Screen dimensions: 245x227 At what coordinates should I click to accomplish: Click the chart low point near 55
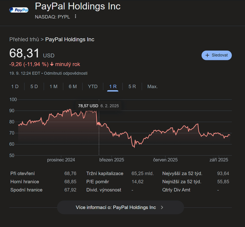(134, 147)
